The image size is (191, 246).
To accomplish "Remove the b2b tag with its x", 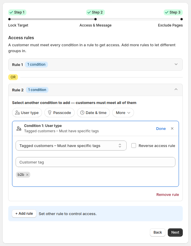I will (27, 175).
